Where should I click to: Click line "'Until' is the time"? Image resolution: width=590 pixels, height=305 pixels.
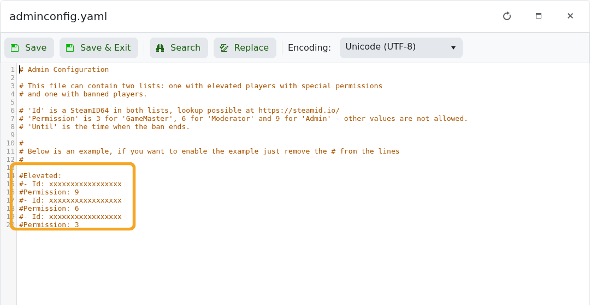click(x=104, y=127)
